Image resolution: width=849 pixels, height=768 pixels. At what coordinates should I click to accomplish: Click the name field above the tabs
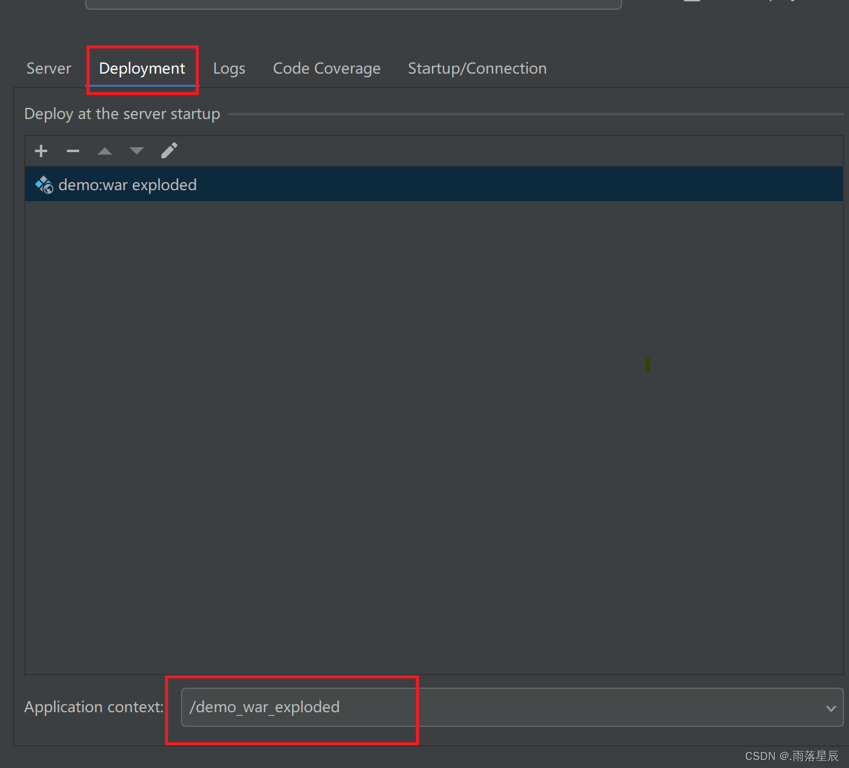(x=353, y=4)
